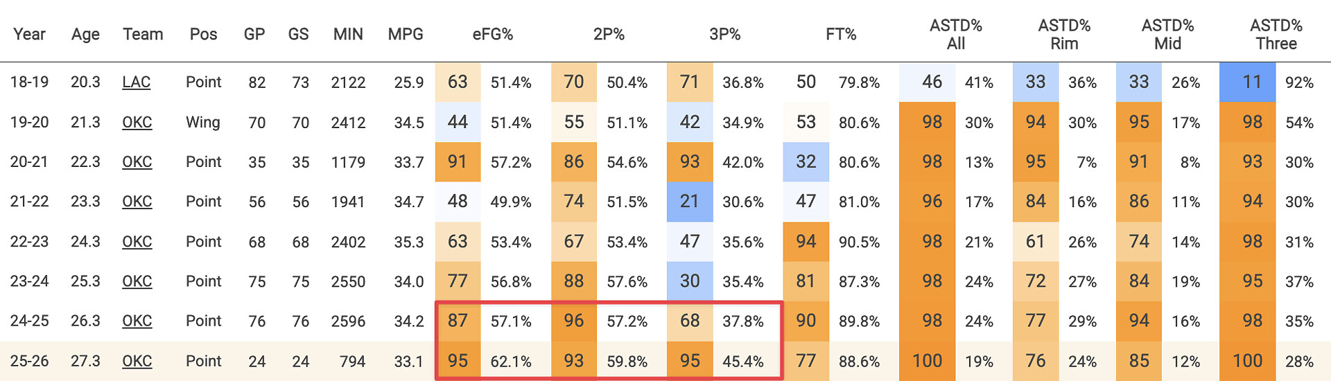Select the blue 11 percentile cell in the 18-19 row
The height and width of the screenshot is (381, 1331).
(1251, 82)
